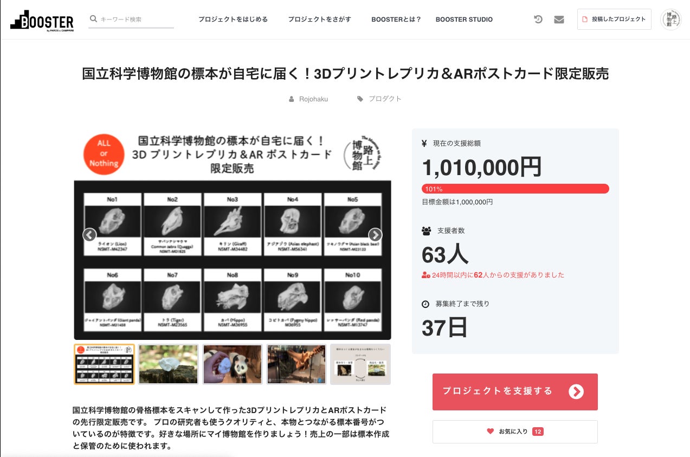Click the search magnifier icon
Screen dimensions: 690x457
click(93, 19)
